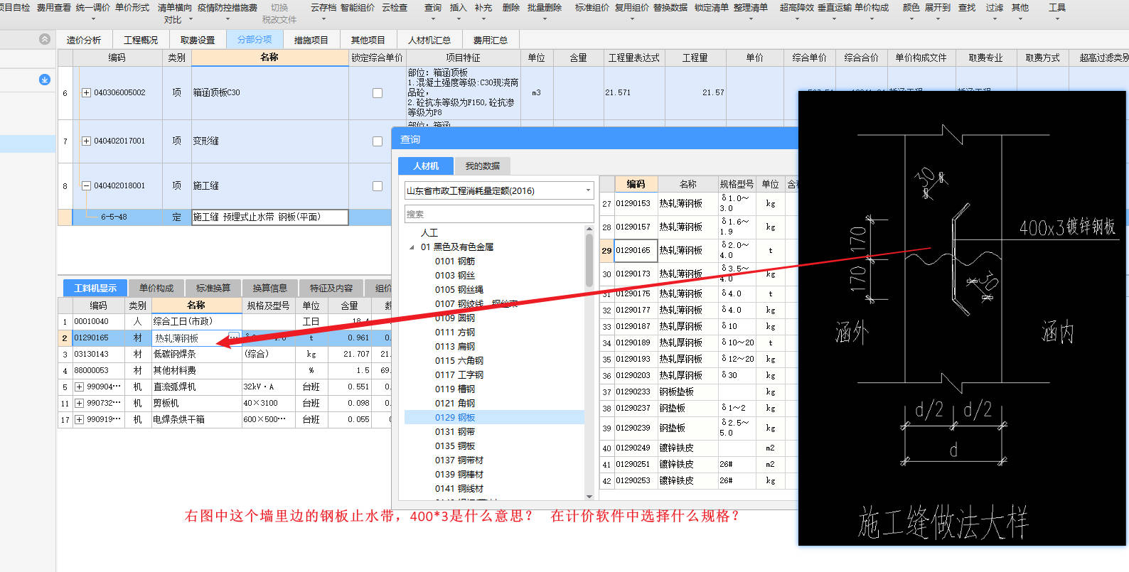Open the 颜色 toolbar dropdown
The width and height of the screenshot is (1129, 572).
point(911,19)
